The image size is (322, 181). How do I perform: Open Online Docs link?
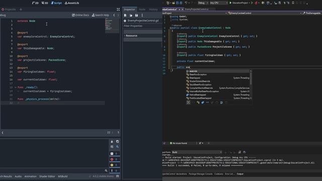(x=80, y=15)
